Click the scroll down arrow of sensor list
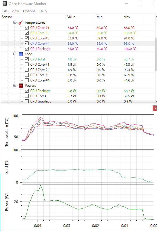The image size is (157, 231). 156,101
